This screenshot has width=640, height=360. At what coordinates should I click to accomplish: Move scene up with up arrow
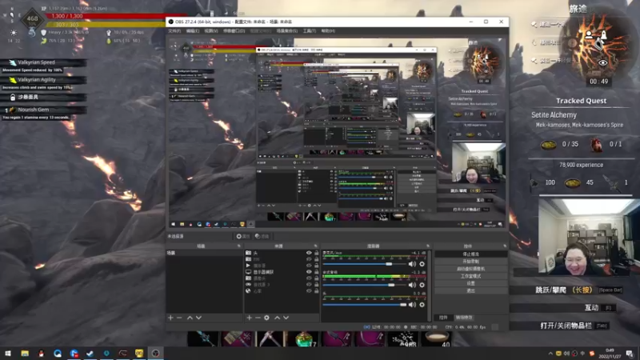pyautogui.click(x=190, y=318)
